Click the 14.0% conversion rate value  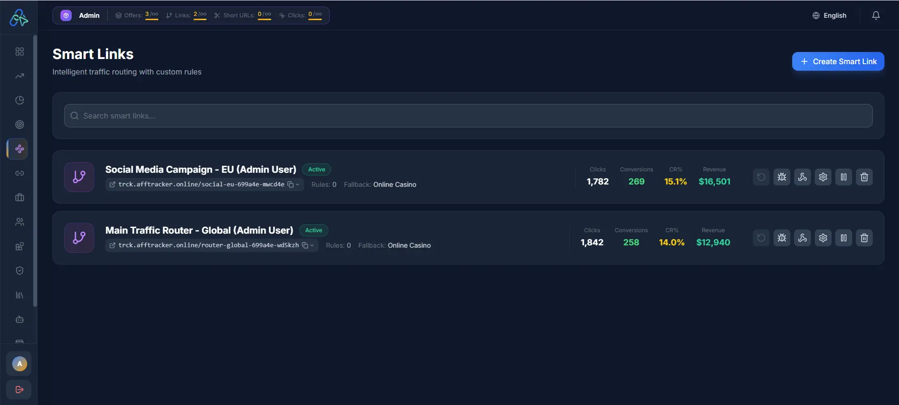[672, 243]
